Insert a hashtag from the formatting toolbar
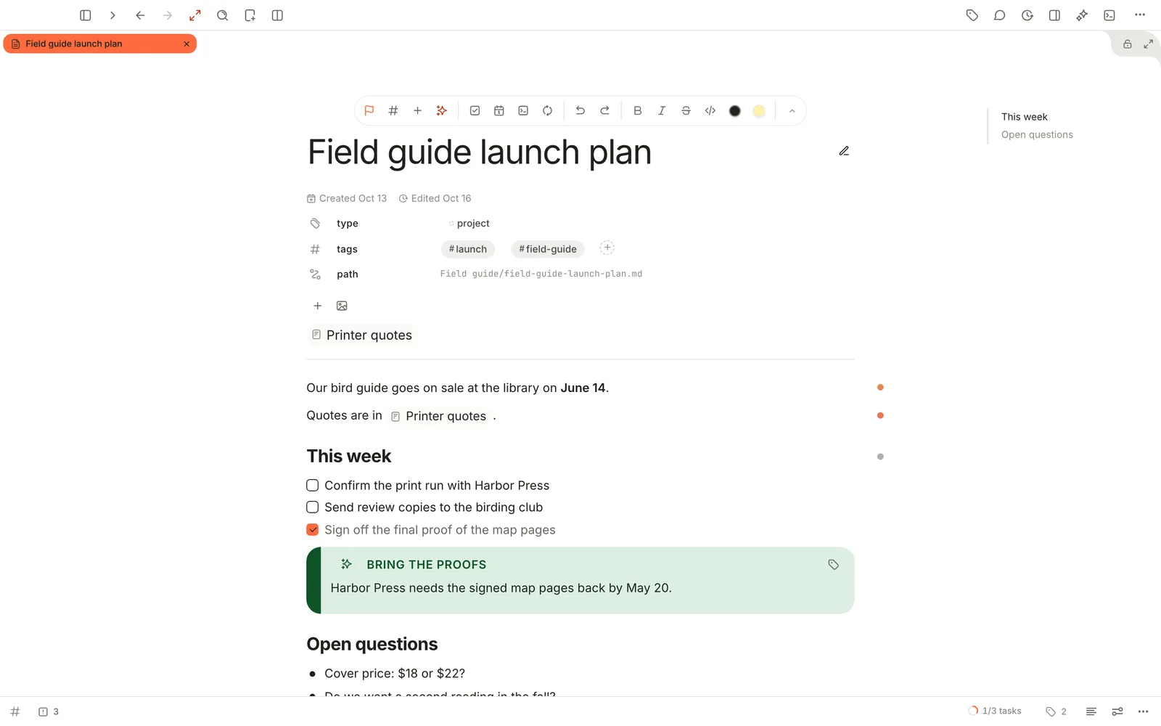 click(x=393, y=110)
